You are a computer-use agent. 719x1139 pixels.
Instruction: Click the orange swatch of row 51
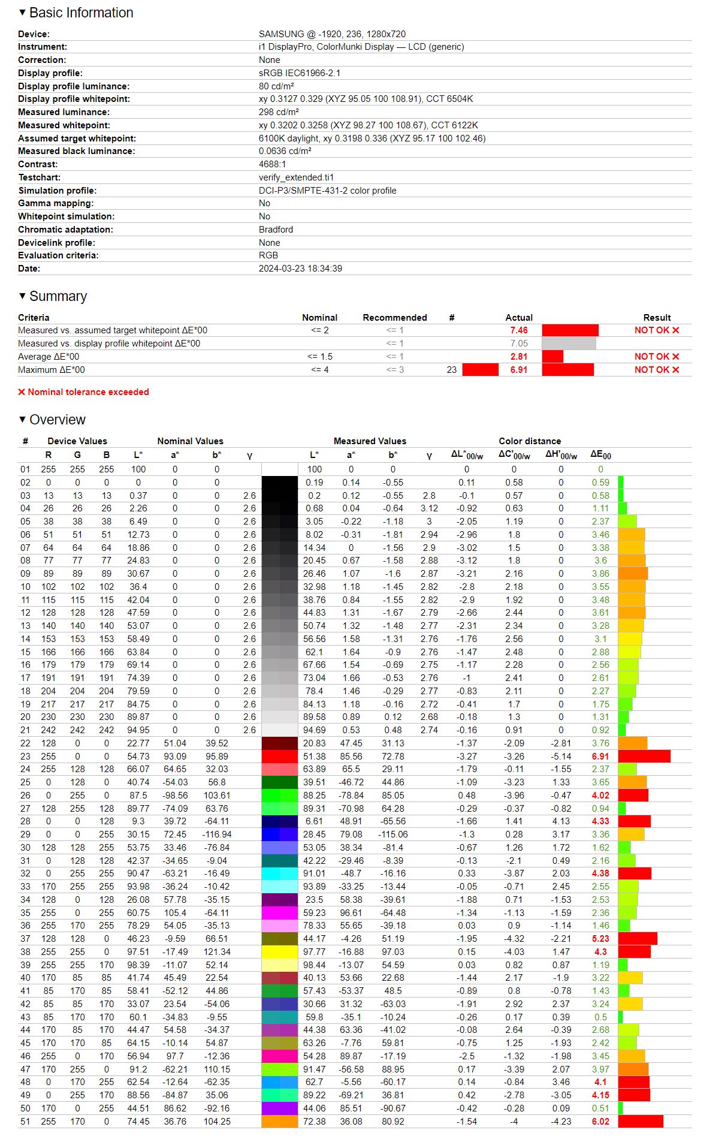pos(280,1122)
